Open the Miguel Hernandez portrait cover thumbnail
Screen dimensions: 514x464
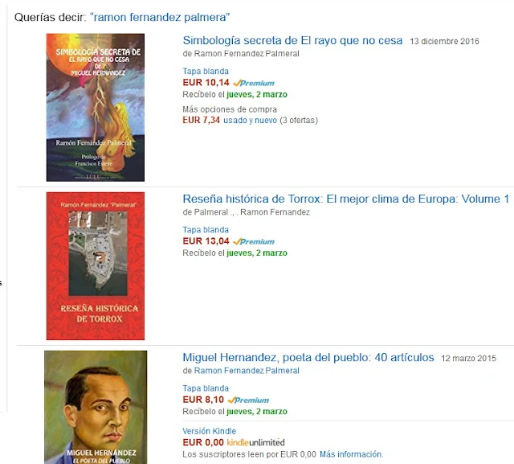pyautogui.click(x=96, y=407)
